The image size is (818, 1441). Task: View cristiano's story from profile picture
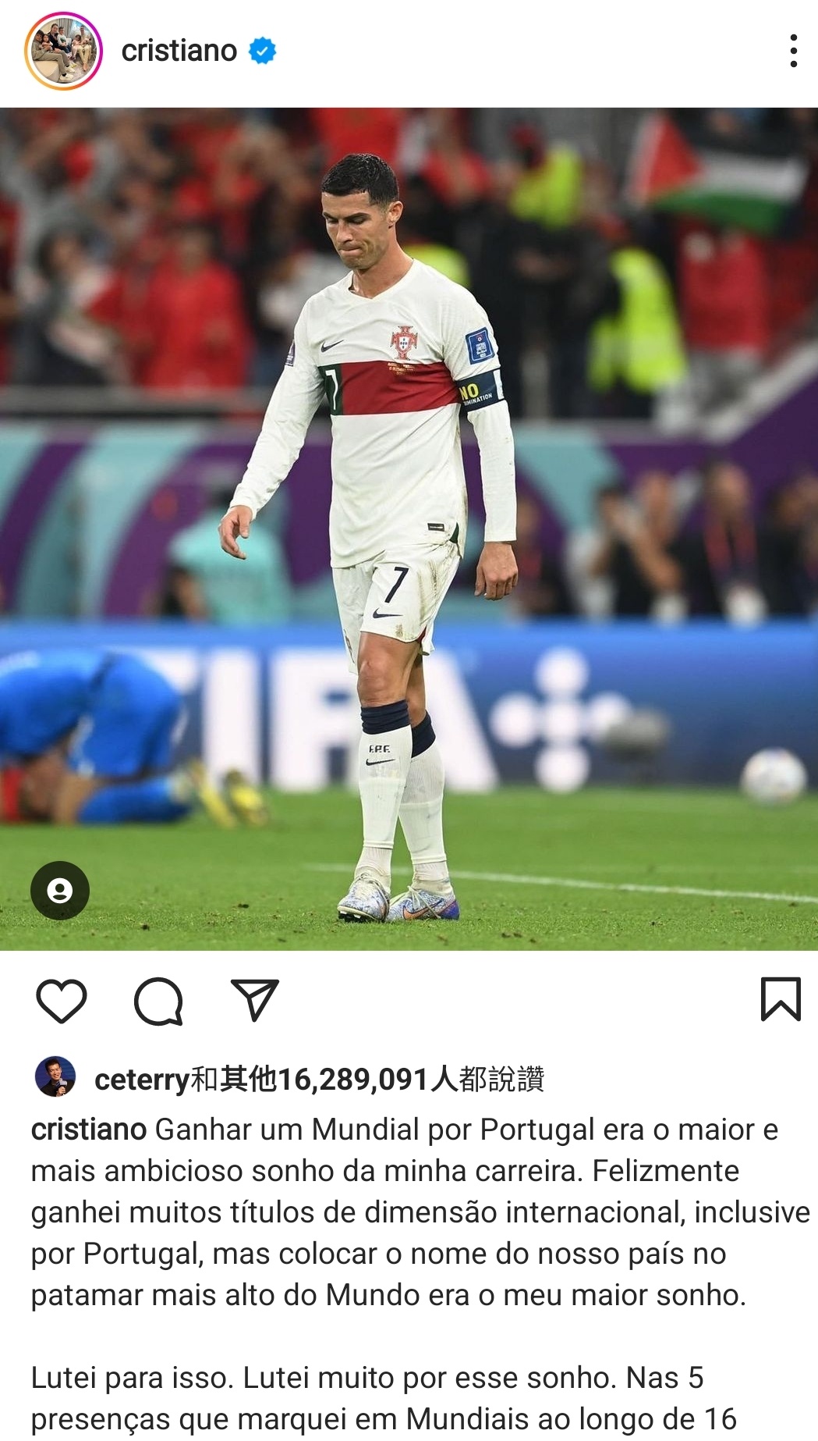(63, 51)
